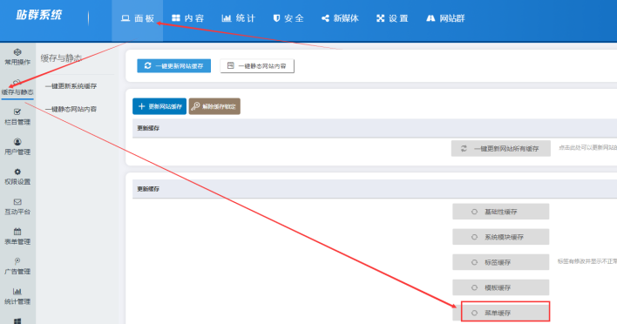Screen dimensions: 617x324
Task: Open the 一键更新系统缓存 submenu link
Action: (x=71, y=85)
